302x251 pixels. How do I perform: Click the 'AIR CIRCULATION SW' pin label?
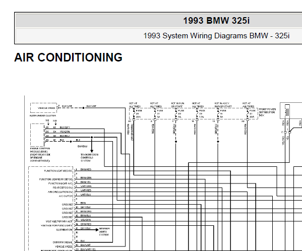[60, 192]
